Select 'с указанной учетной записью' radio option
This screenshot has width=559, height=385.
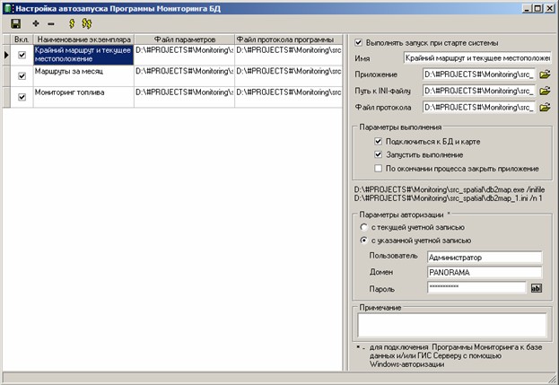(362, 240)
